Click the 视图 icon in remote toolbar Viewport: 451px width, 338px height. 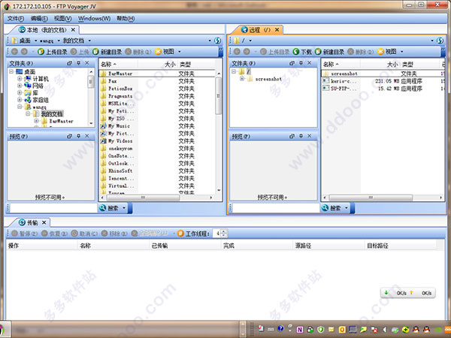(x=381, y=52)
